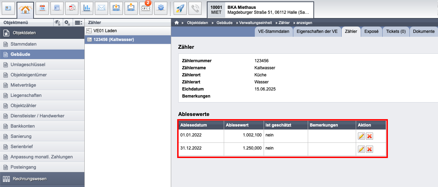Screen dimensions: 438x187
Task: Click the Ablesewert column header
Action: coord(244,125)
